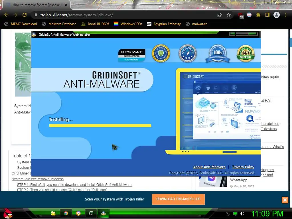Open the malwat.ch bookmark

click(196, 24)
